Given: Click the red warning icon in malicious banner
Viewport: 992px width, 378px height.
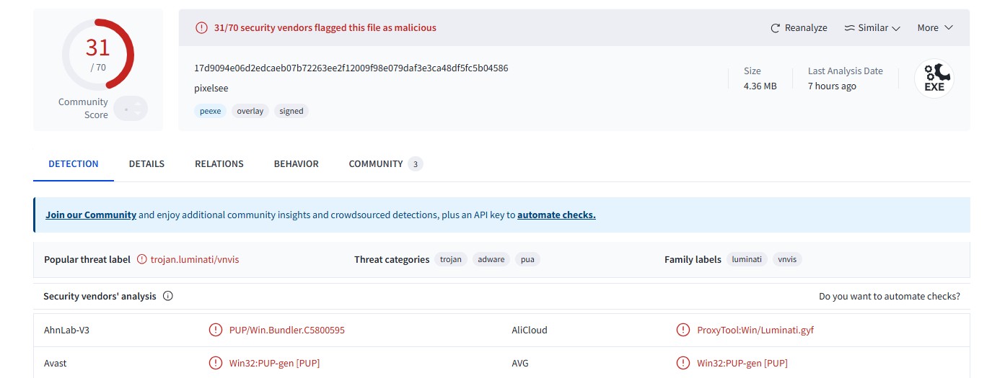Looking at the screenshot, I should click(x=201, y=28).
